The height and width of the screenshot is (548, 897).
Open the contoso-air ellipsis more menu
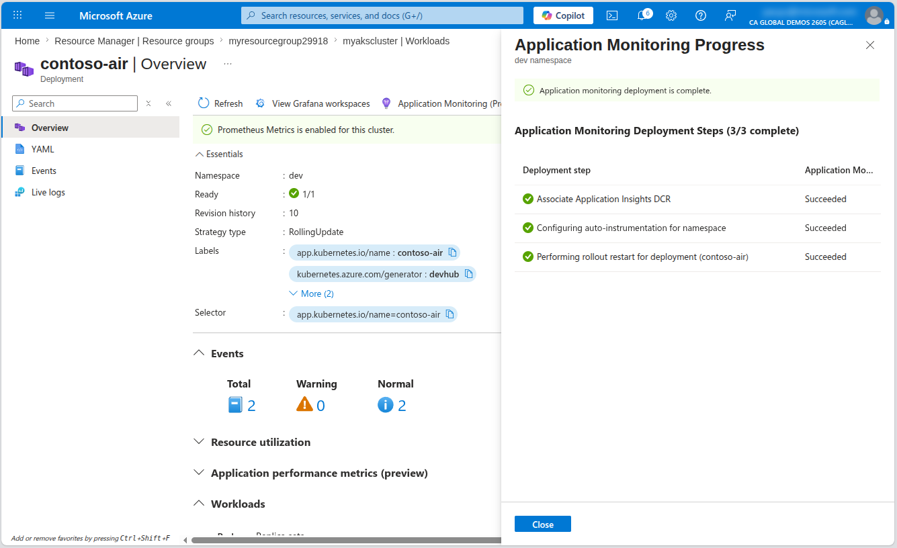tap(228, 64)
